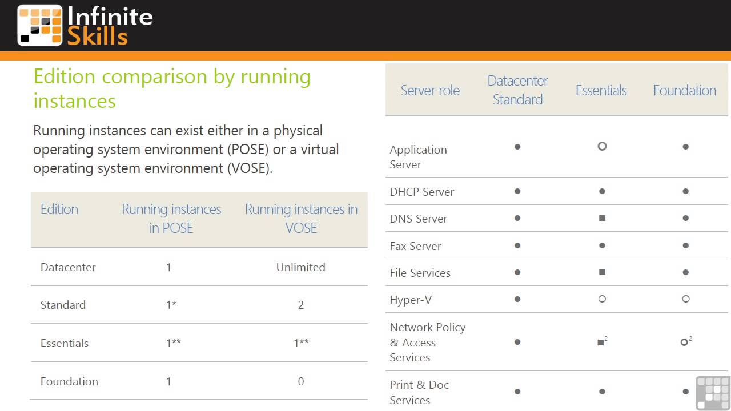Click the 'Foundation' column header in roles table
731x411 pixels.
pos(685,90)
